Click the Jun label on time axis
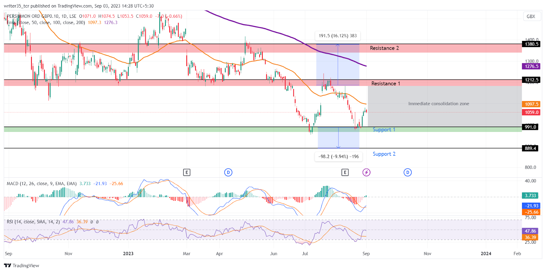Image resolution: width=546 pixels, height=272 pixels. (274, 254)
